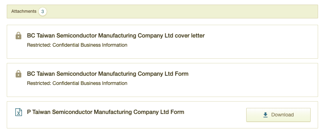The image size is (333, 138).
Task: Select the restricted BC Form attachment card
Action: tap(162, 80)
